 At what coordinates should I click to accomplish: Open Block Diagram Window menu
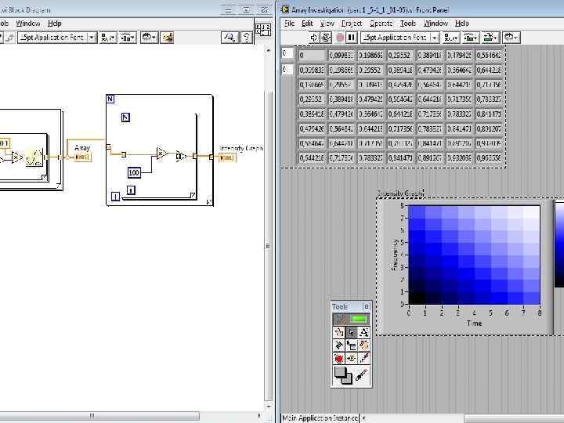coord(28,23)
